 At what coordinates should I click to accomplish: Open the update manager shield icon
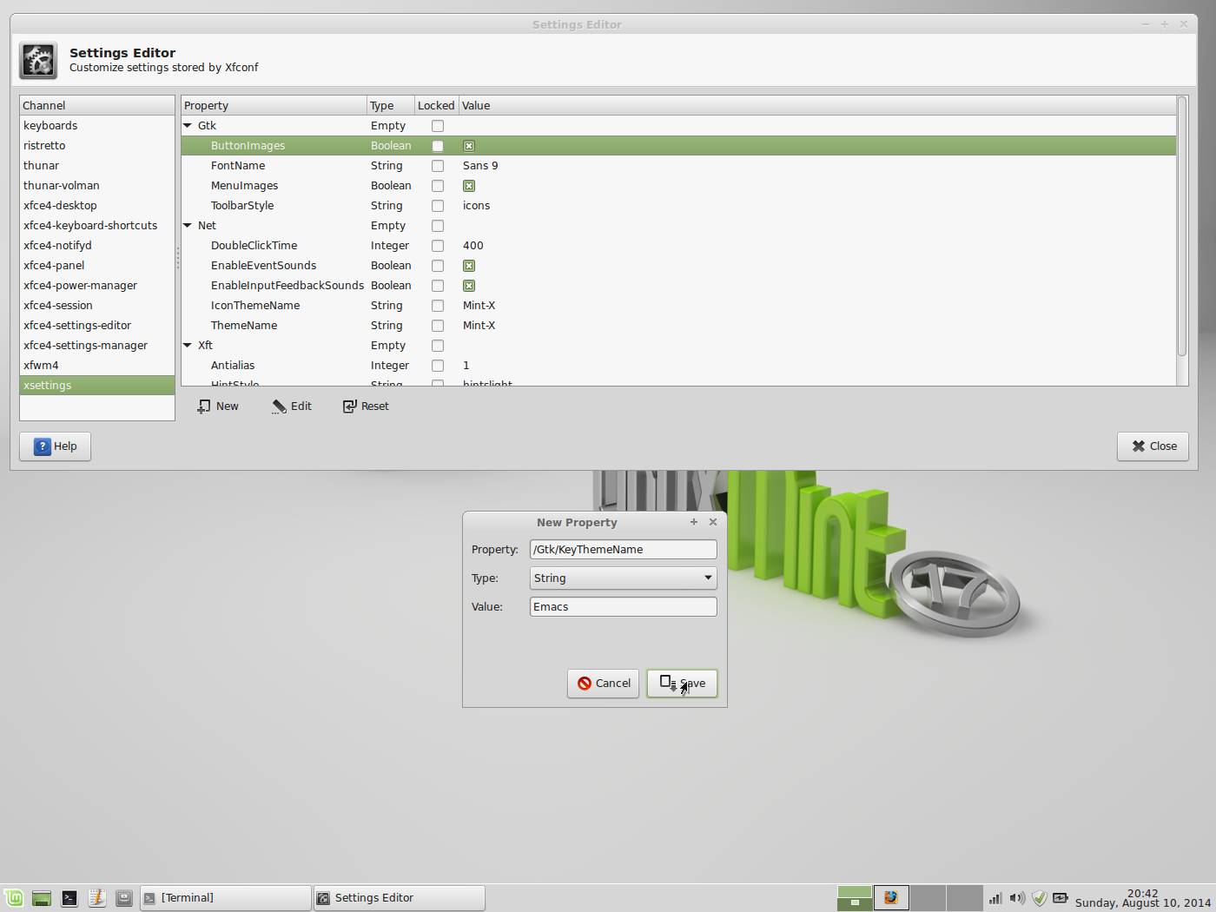click(1040, 898)
